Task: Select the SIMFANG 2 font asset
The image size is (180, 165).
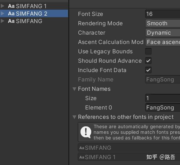Action: (34, 13)
